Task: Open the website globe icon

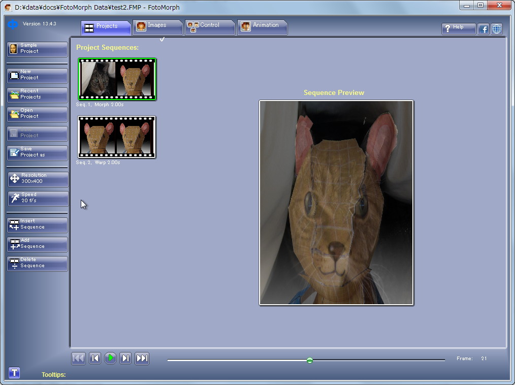Action: point(497,29)
